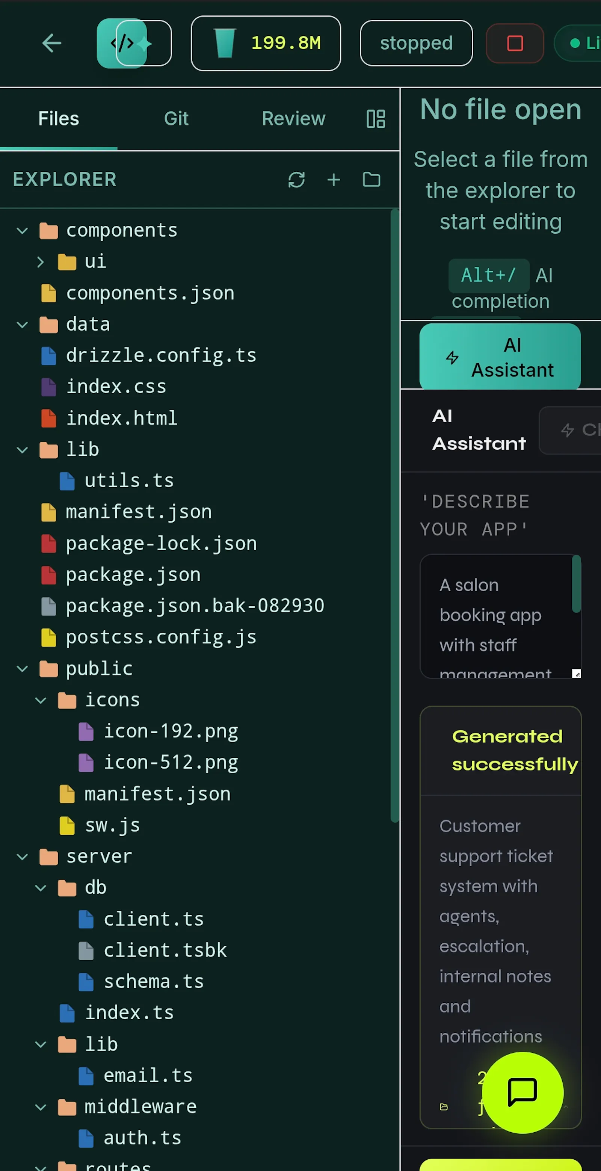The width and height of the screenshot is (601, 1171).
Task: Click the Alt+/ AI completion shortcut hint
Action: 500,288
